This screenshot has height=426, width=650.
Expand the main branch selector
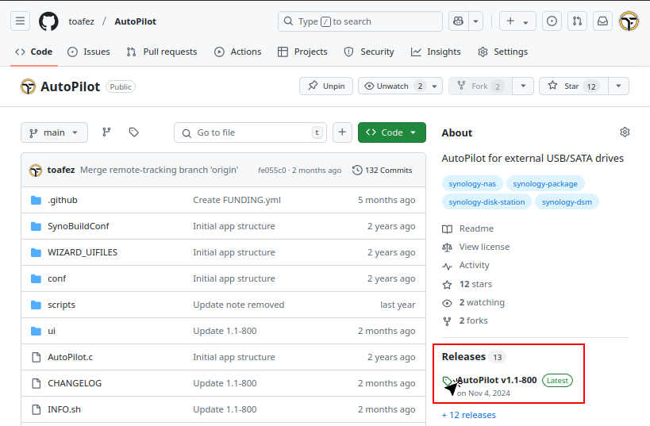point(54,132)
